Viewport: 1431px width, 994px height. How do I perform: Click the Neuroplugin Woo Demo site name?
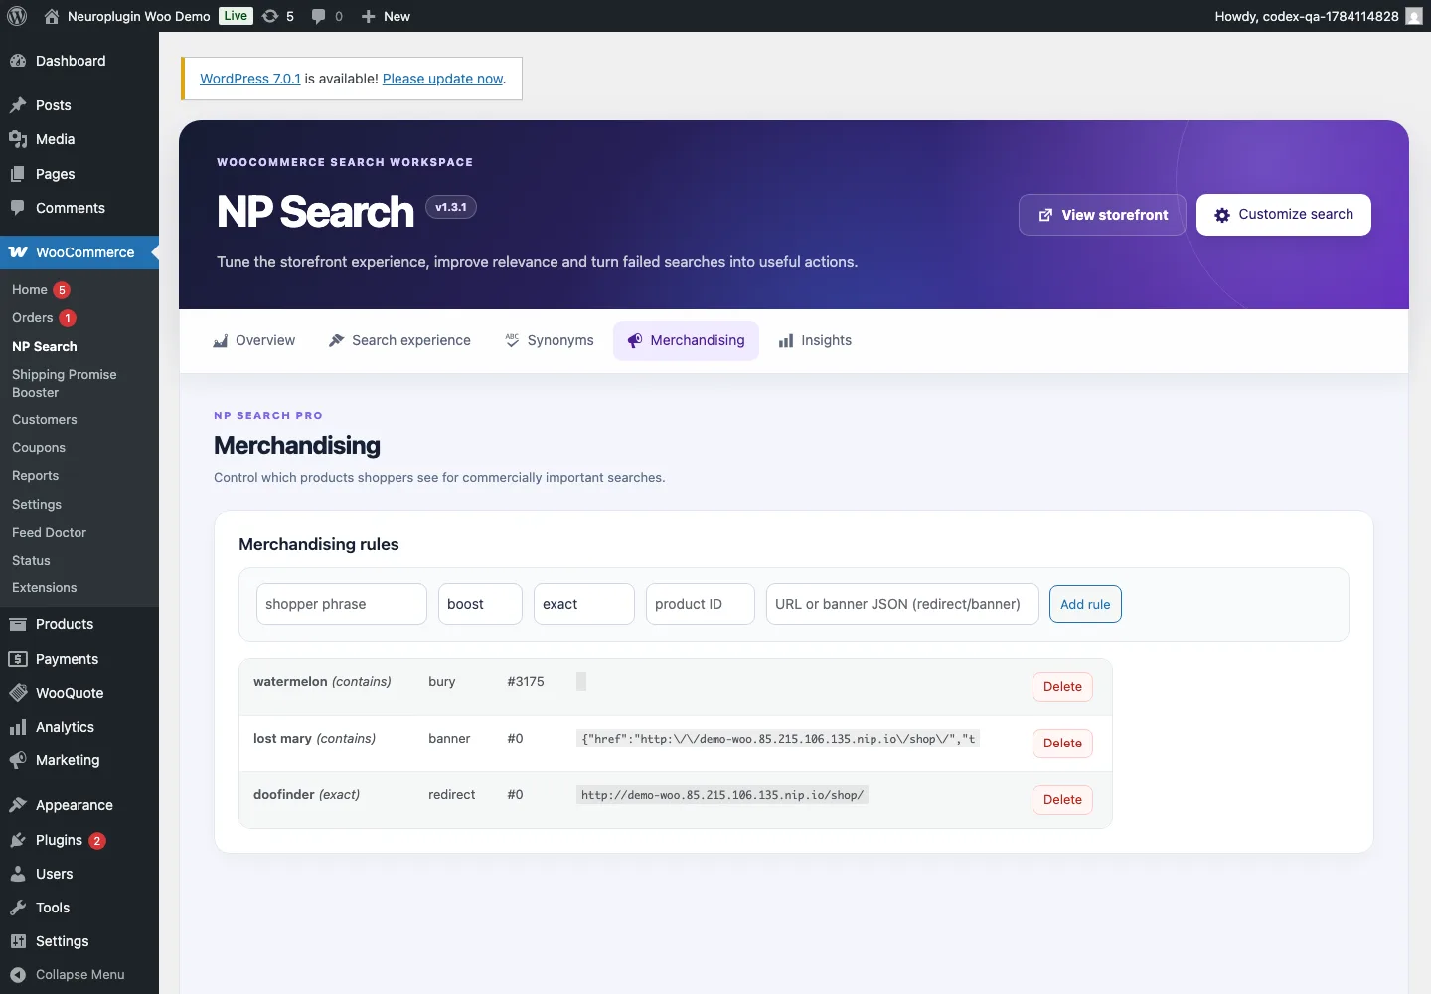139,16
